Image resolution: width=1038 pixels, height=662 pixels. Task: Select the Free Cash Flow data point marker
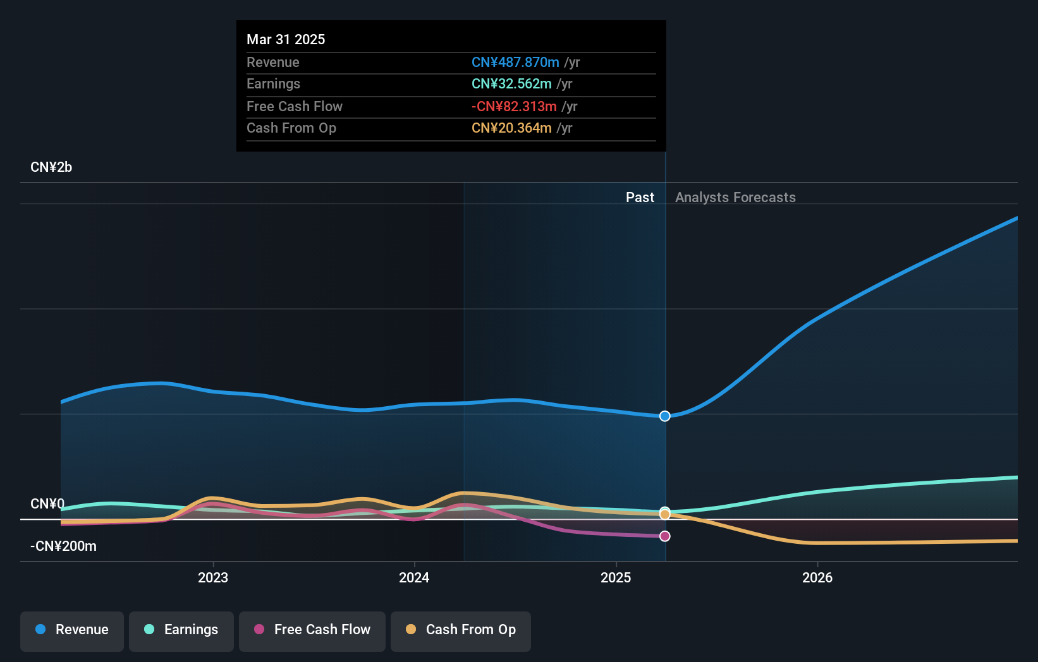pyautogui.click(x=665, y=536)
